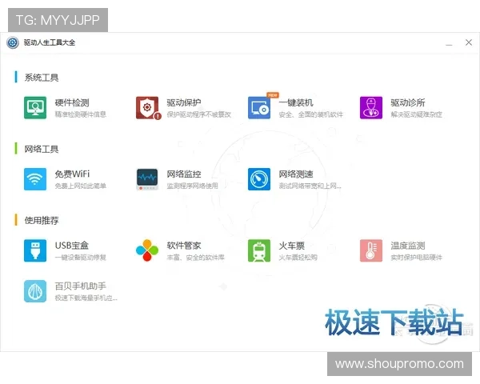Click description 安全、全面的装机软件
Viewport: 480px width, 384px height.
pos(311,114)
